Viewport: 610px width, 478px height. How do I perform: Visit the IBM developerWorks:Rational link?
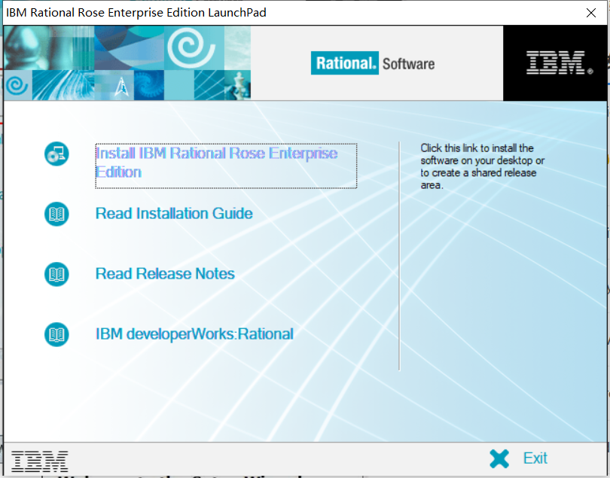pos(194,334)
